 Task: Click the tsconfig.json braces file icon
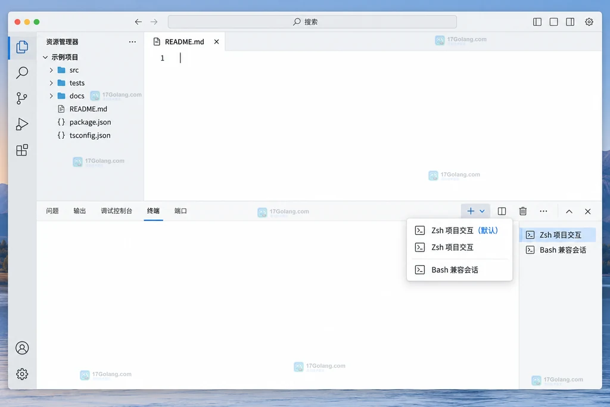(x=61, y=135)
